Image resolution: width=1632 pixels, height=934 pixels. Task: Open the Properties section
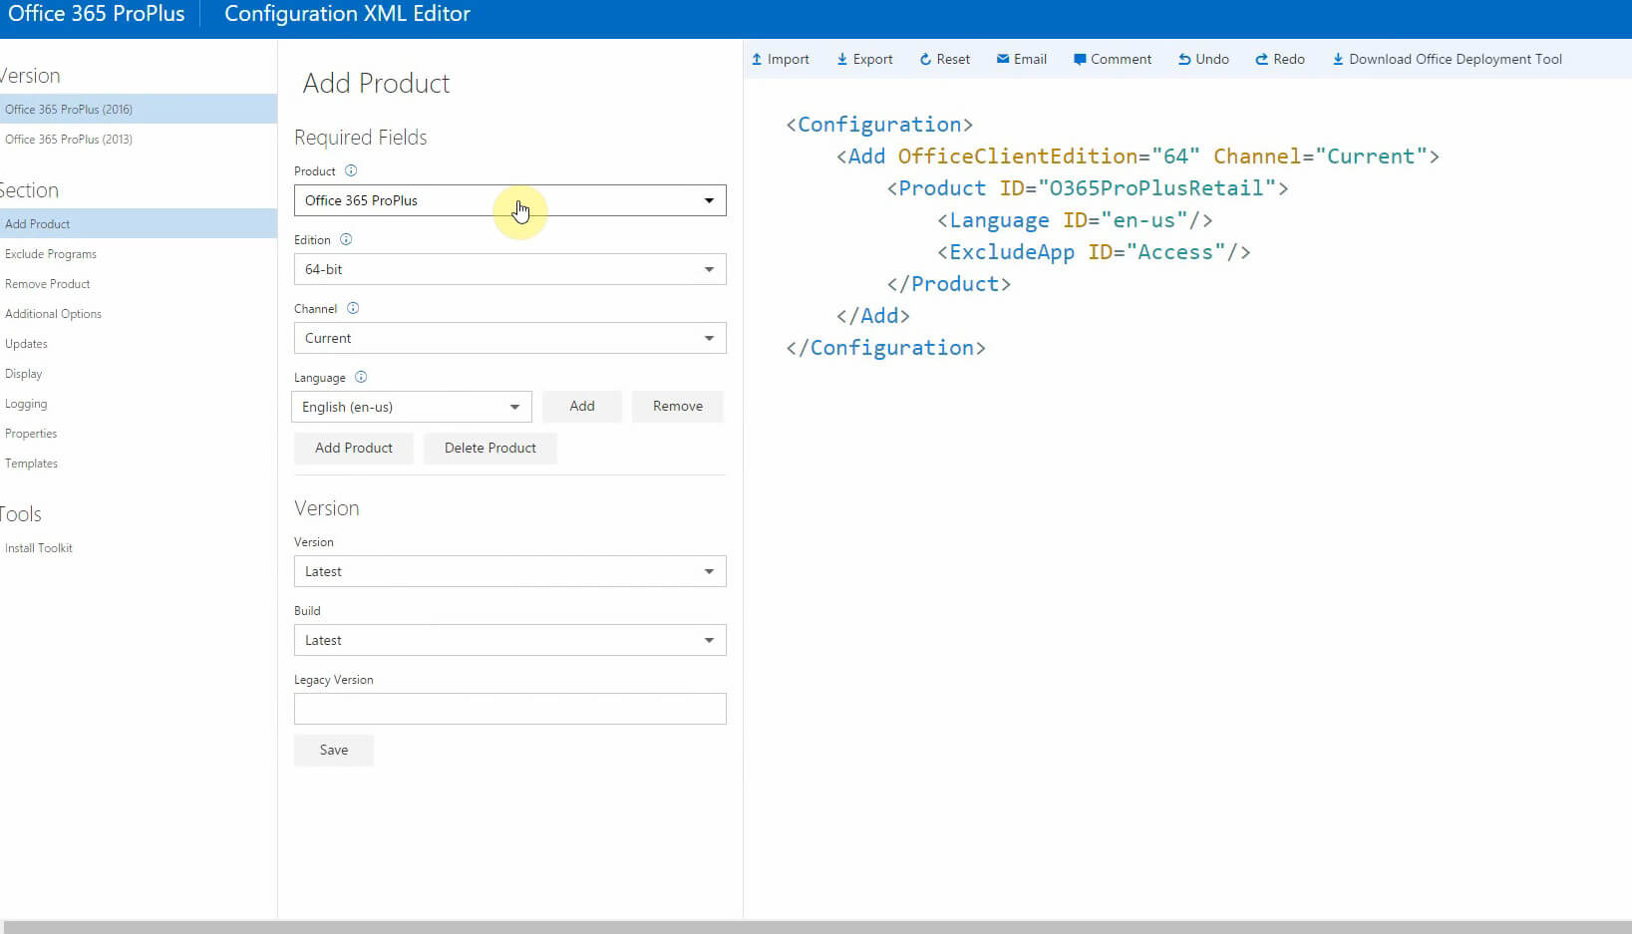coord(139,433)
